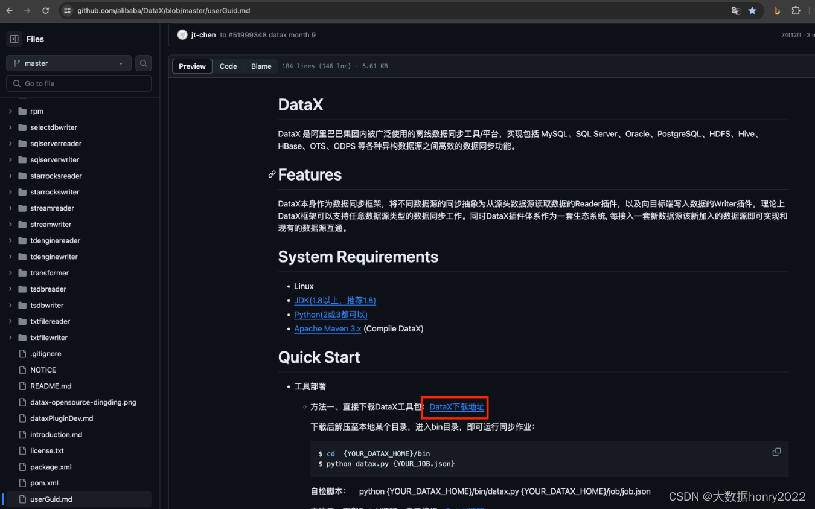The width and height of the screenshot is (815, 509).
Task: Open the Python(2或3都可以) link
Action: click(x=331, y=315)
